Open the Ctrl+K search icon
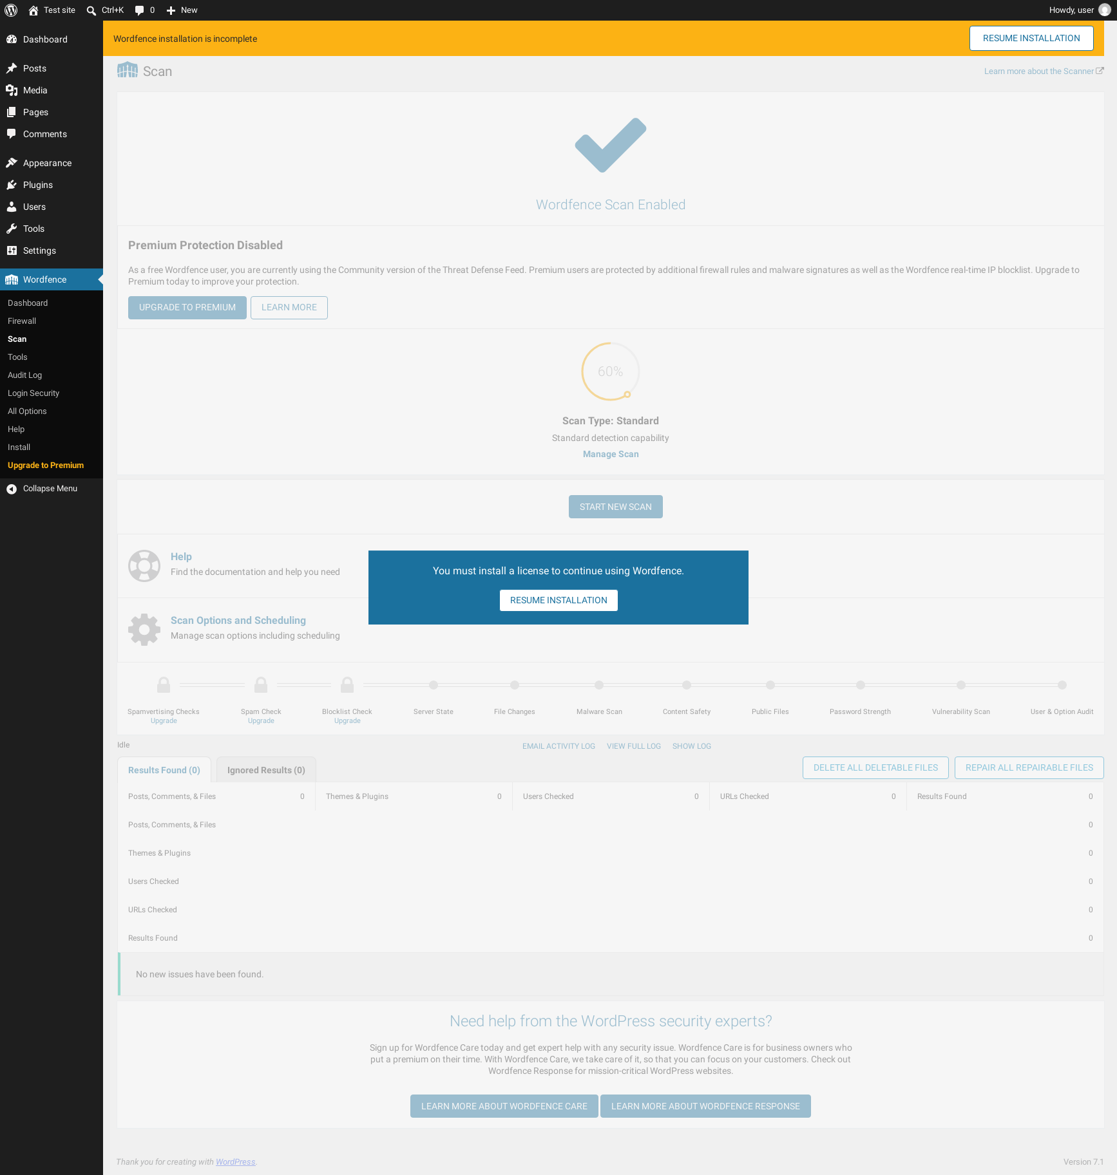Viewport: 1117px width, 1175px height. (x=91, y=10)
